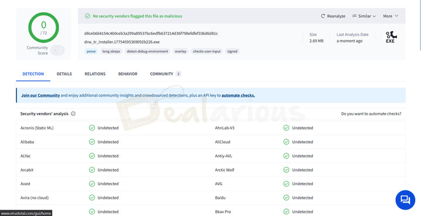Click the Arcabit vendor name

27,170
